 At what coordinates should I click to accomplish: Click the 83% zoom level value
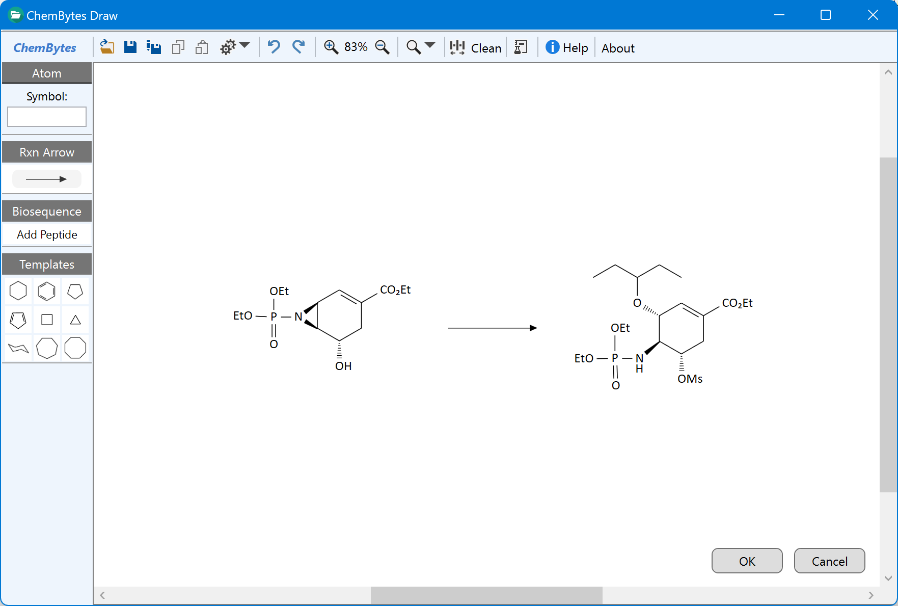(356, 47)
